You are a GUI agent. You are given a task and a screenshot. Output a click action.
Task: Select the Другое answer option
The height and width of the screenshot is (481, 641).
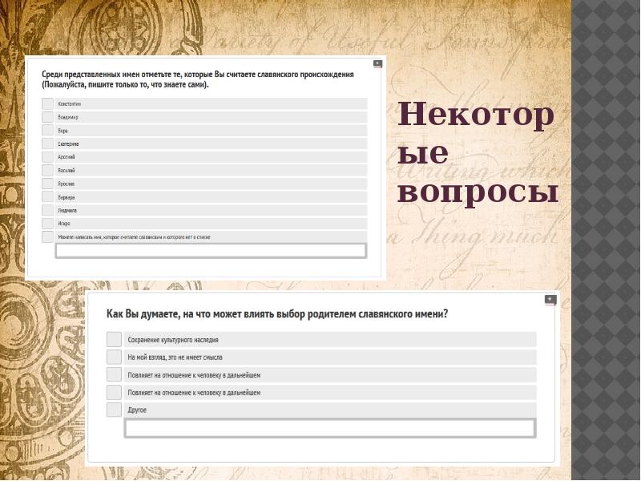pyautogui.click(x=114, y=410)
